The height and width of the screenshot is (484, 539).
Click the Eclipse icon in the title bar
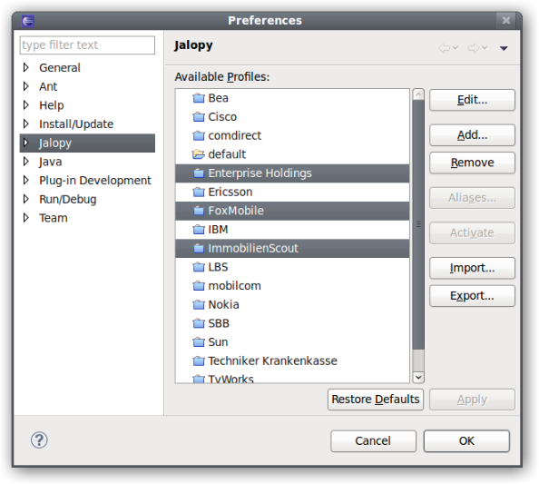point(27,21)
